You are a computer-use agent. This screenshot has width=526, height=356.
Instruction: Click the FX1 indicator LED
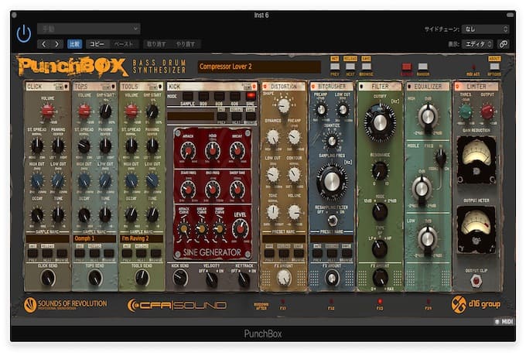pos(283,302)
